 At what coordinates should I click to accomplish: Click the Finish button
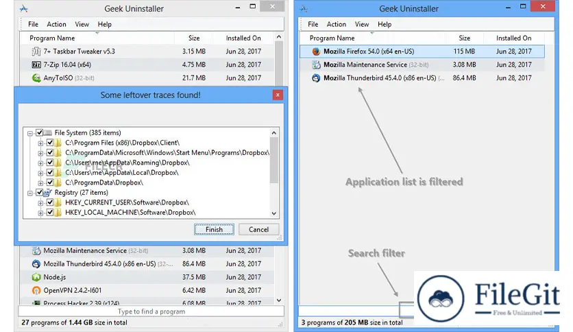(x=214, y=230)
